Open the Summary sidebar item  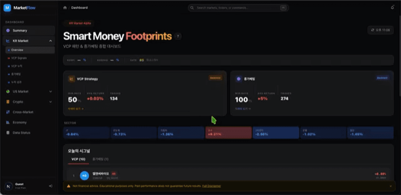point(29,31)
